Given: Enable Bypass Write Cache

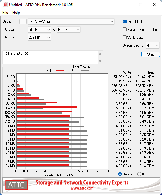Looking at the screenshot, I should click(124, 30).
